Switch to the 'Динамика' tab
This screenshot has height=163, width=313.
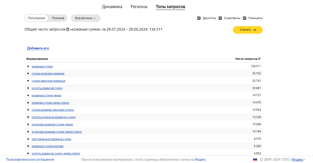[x=112, y=7]
